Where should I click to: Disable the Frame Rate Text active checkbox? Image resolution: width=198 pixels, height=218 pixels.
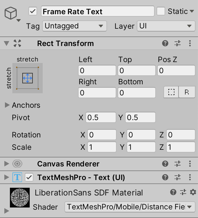tap(33, 11)
